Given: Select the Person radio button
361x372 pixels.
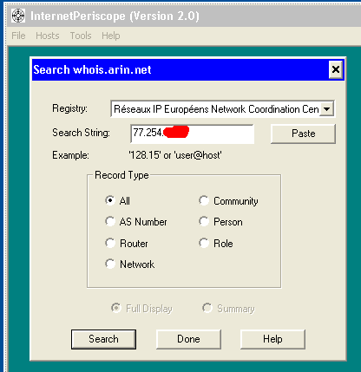Looking at the screenshot, I should point(221,222).
